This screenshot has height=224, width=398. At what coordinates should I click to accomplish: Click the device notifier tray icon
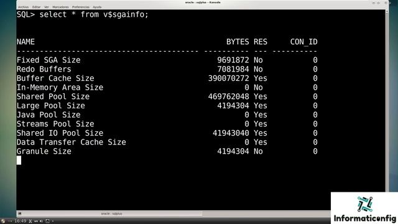point(47,222)
